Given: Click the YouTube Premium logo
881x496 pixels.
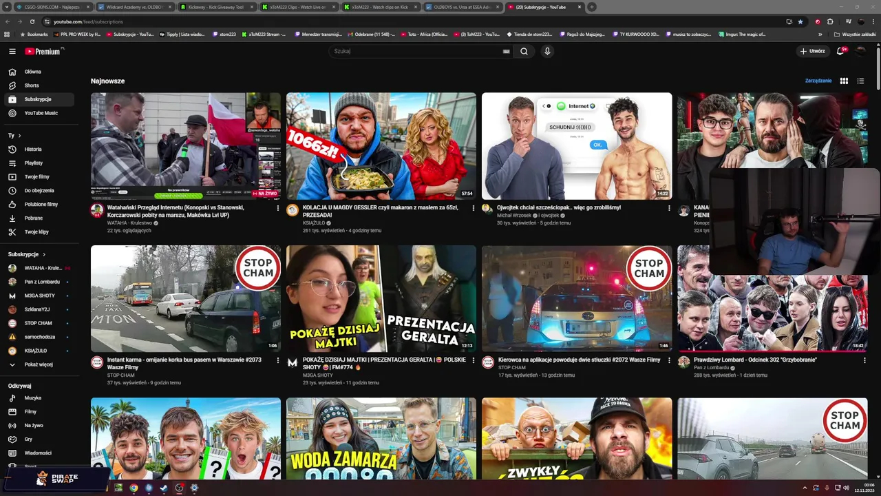Looking at the screenshot, I should 44,51.
